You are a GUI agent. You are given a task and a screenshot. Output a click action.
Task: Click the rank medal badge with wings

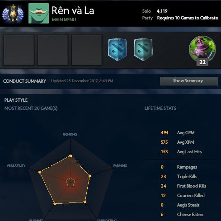pos(13,14)
